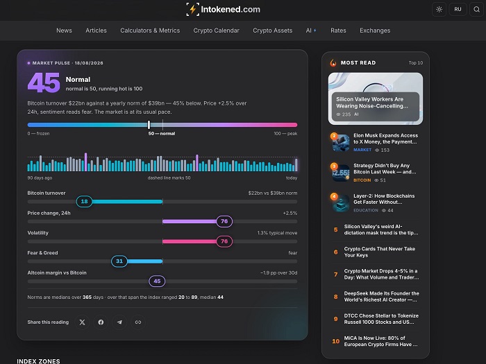Open the Silicon Valley noise-cancelling featured thumbnail
The height and width of the screenshot is (364, 486).
point(376,98)
